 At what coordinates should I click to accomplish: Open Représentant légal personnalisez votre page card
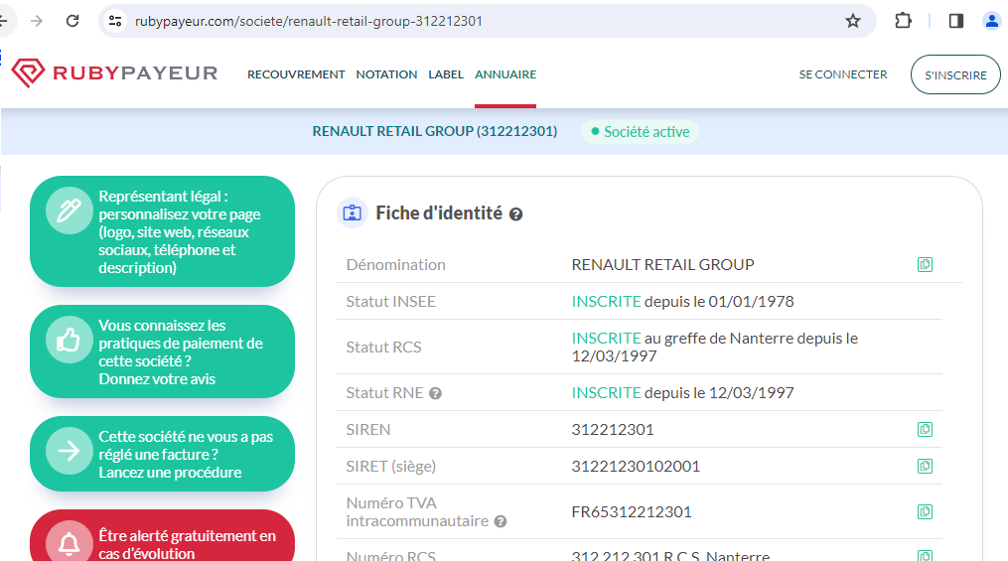tap(162, 231)
